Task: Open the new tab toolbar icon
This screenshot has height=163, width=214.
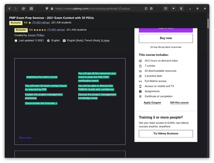Action: [31, 8]
